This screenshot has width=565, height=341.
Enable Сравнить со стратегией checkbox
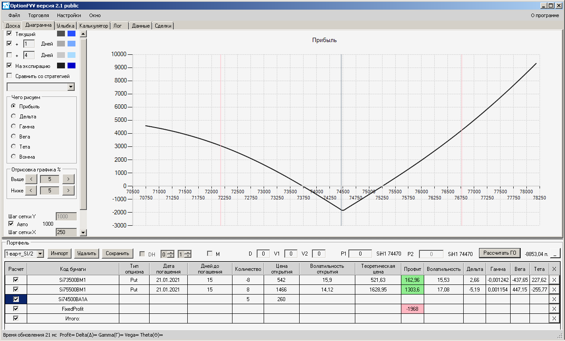pos(10,76)
